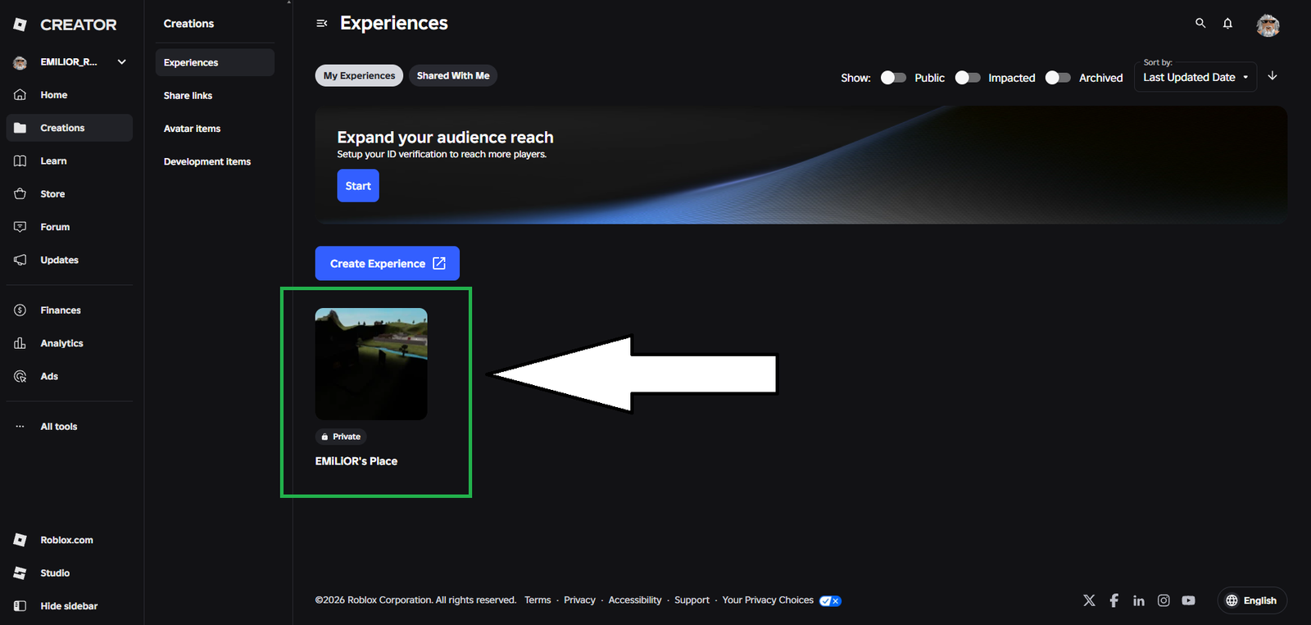1311x625 pixels.
Task: Open Roblox Facebook page
Action: (1114, 600)
